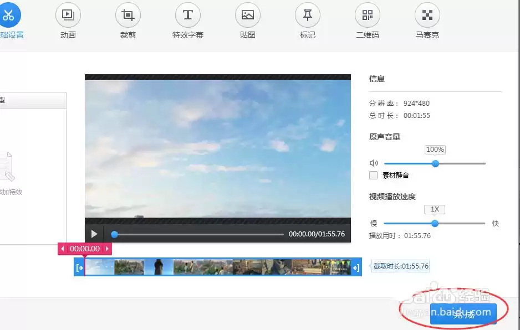Select the 裁剪 crop tool

click(x=128, y=15)
